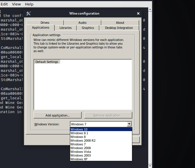
Task: Collapse the Windows Version dropdown arrow
Action: click(x=129, y=124)
